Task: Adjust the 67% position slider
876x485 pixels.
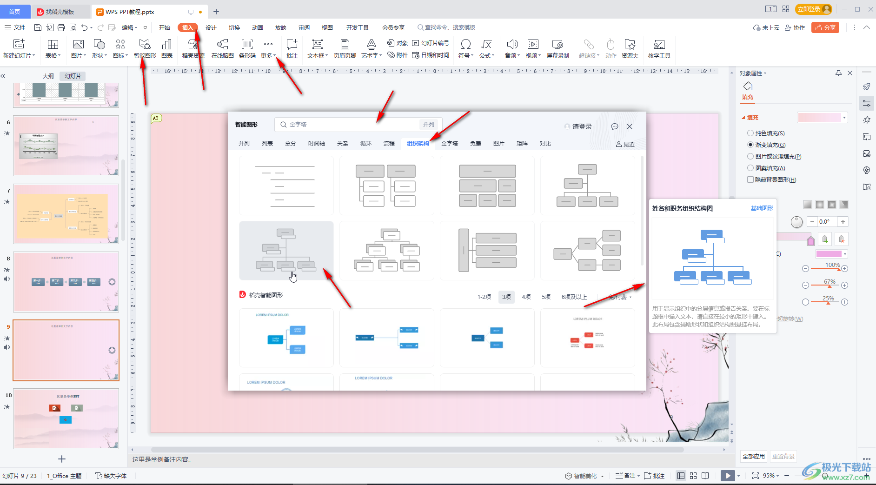Action: point(830,286)
